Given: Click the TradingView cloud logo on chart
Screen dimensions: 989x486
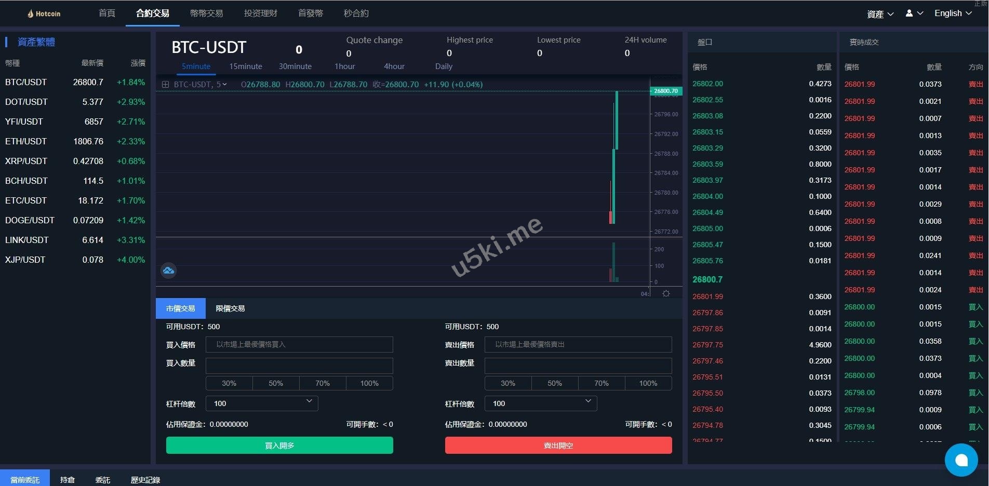Looking at the screenshot, I should click(168, 271).
